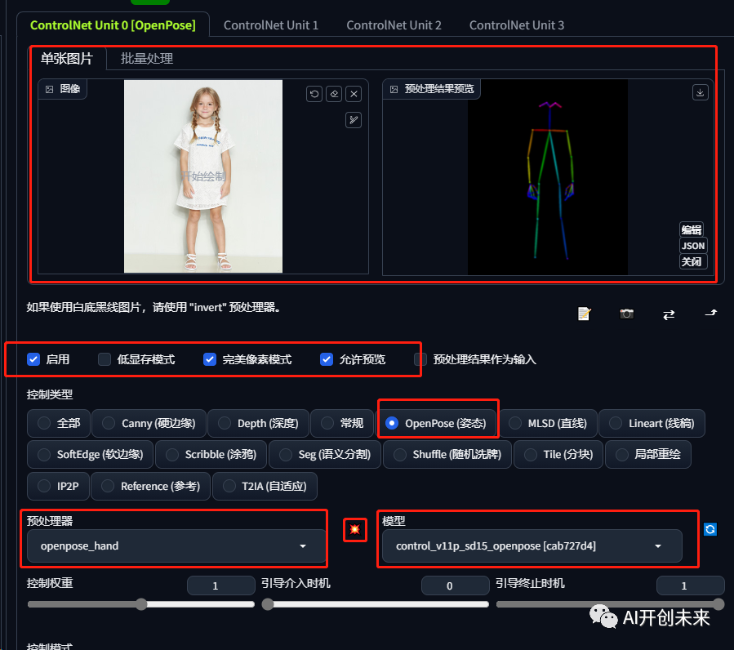Switch to ControlNet Unit 1 tab
The width and height of the screenshot is (734, 650).
click(271, 25)
